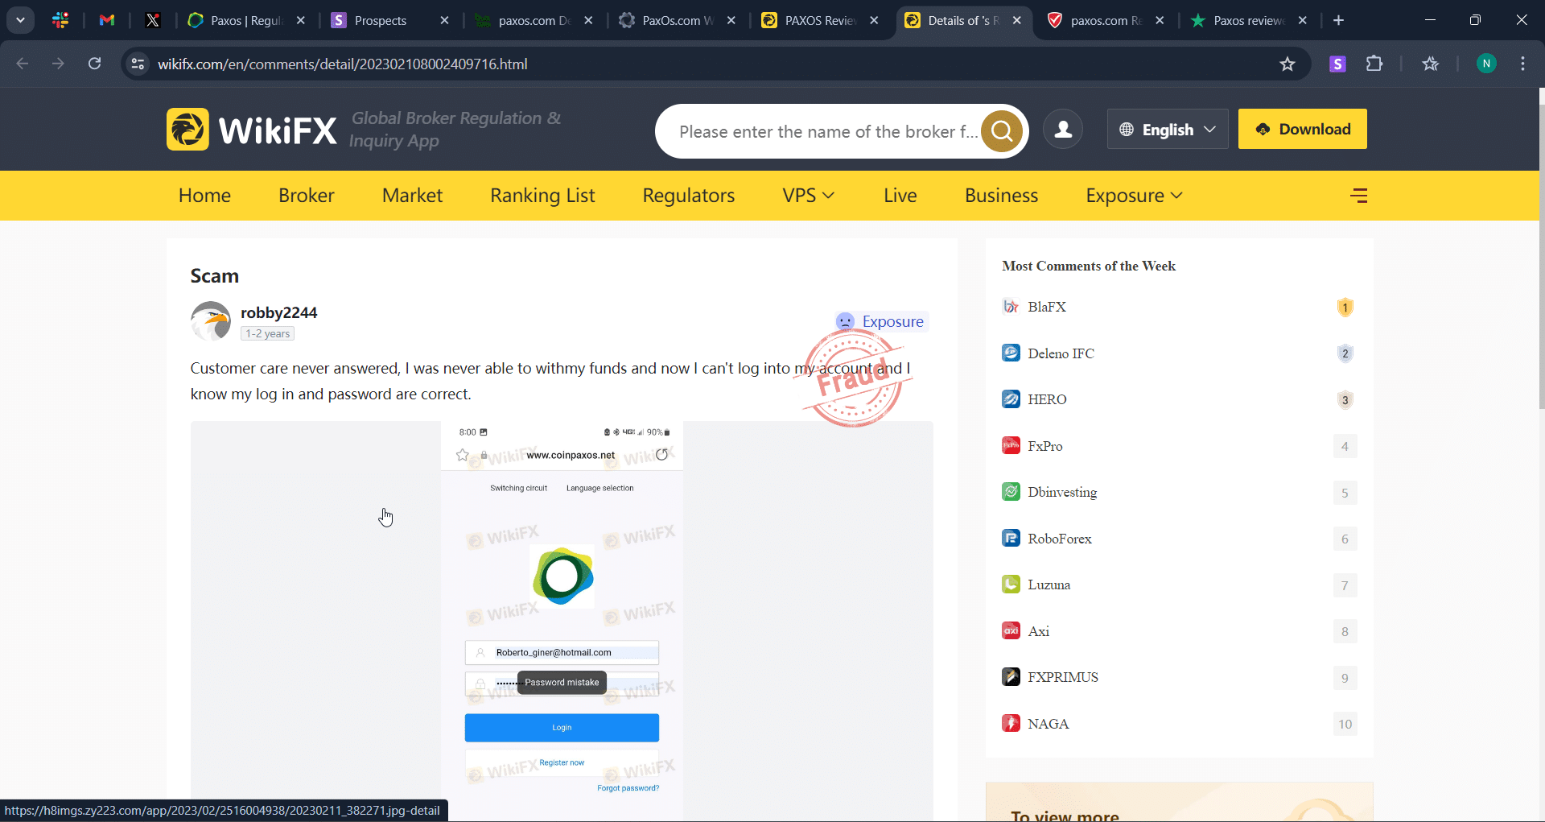
Task: Click the RoboForex broker logo icon
Action: (x=1011, y=538)
